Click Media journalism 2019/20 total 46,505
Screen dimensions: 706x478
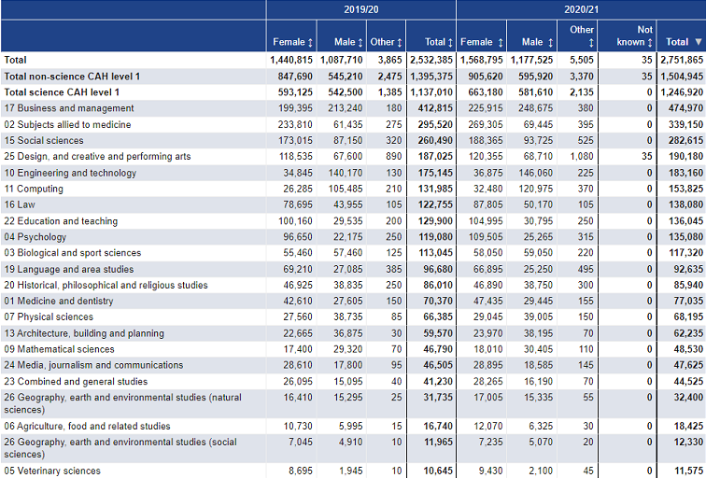[438, 365]
